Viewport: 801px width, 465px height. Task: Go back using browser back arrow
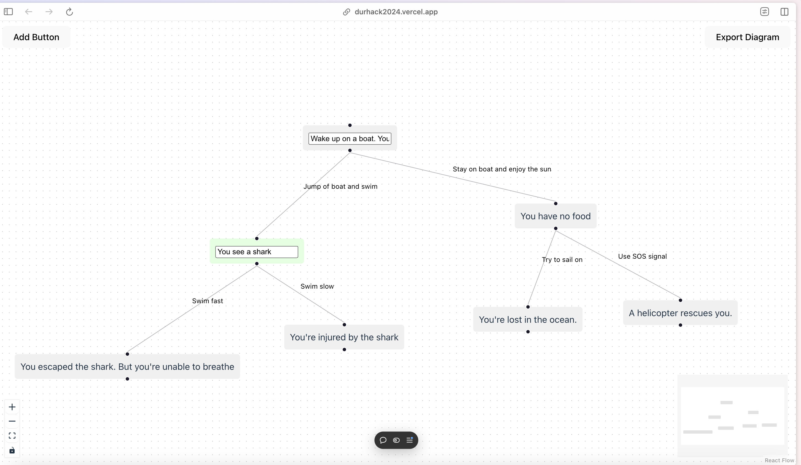click(29, 12)
